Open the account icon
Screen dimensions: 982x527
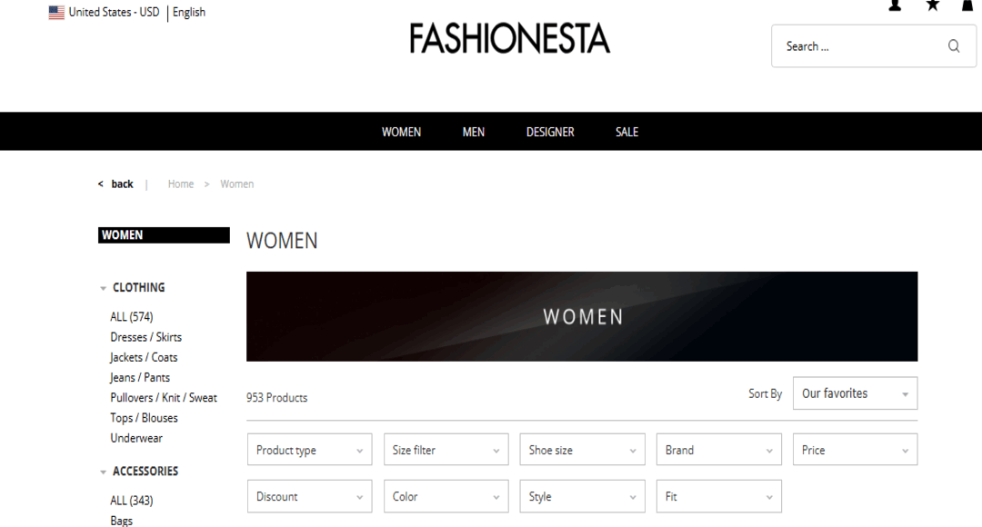pyautogui.click(x=894, y=5)
